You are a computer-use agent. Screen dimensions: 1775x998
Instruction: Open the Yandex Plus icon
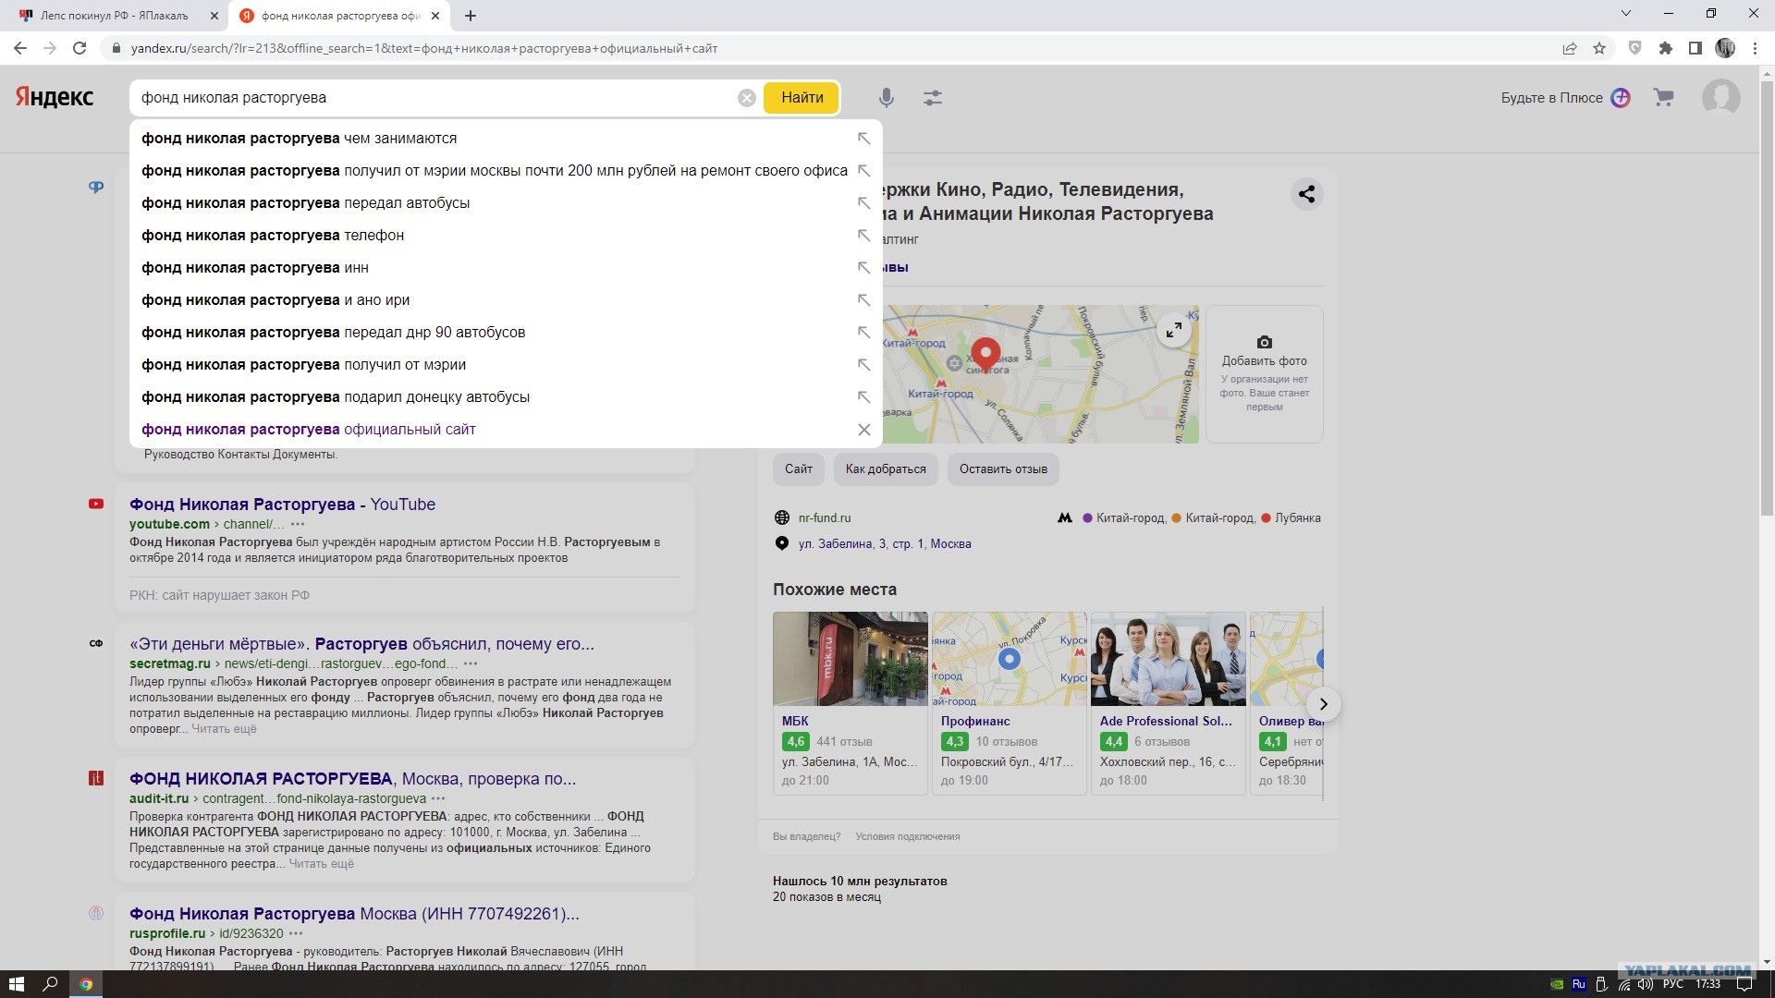tap(1621, 97)
